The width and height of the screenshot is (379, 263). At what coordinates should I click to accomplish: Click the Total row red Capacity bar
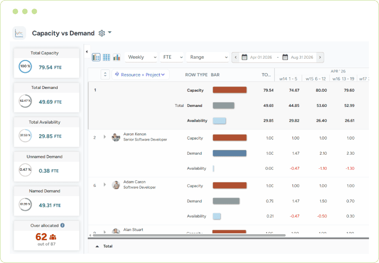coord(230,90)
